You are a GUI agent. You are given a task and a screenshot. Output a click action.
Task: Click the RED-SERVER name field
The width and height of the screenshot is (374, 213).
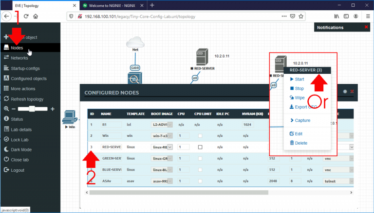pyautogui.click(x=112, y=147)
